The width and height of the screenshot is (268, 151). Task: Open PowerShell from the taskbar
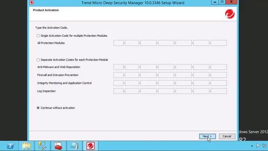[x=10, y=146]
